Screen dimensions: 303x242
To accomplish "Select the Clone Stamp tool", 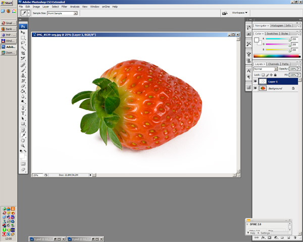I will click(23, 75).
